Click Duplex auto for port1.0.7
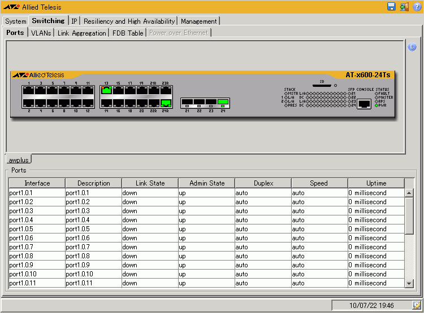Screen dimensions: 424x313 click(263, 247)
